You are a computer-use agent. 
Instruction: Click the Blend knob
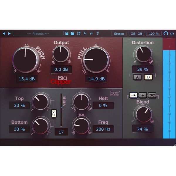[143, 114]
